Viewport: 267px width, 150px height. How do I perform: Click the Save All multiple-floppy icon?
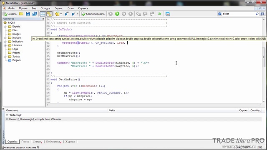pos(35,14)
